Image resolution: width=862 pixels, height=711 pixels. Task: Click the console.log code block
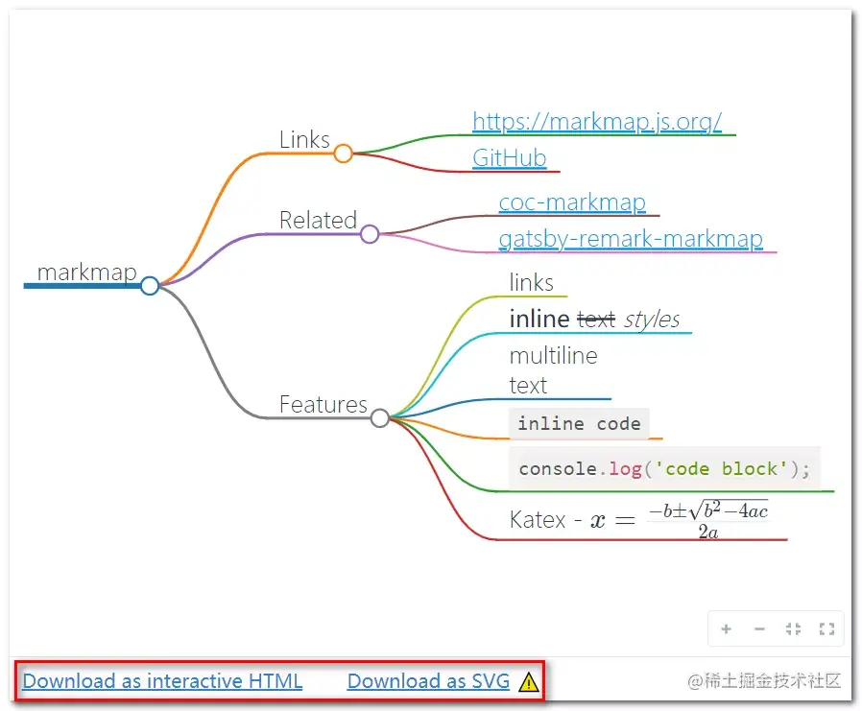pyautogui.click(x=664, y=468)
